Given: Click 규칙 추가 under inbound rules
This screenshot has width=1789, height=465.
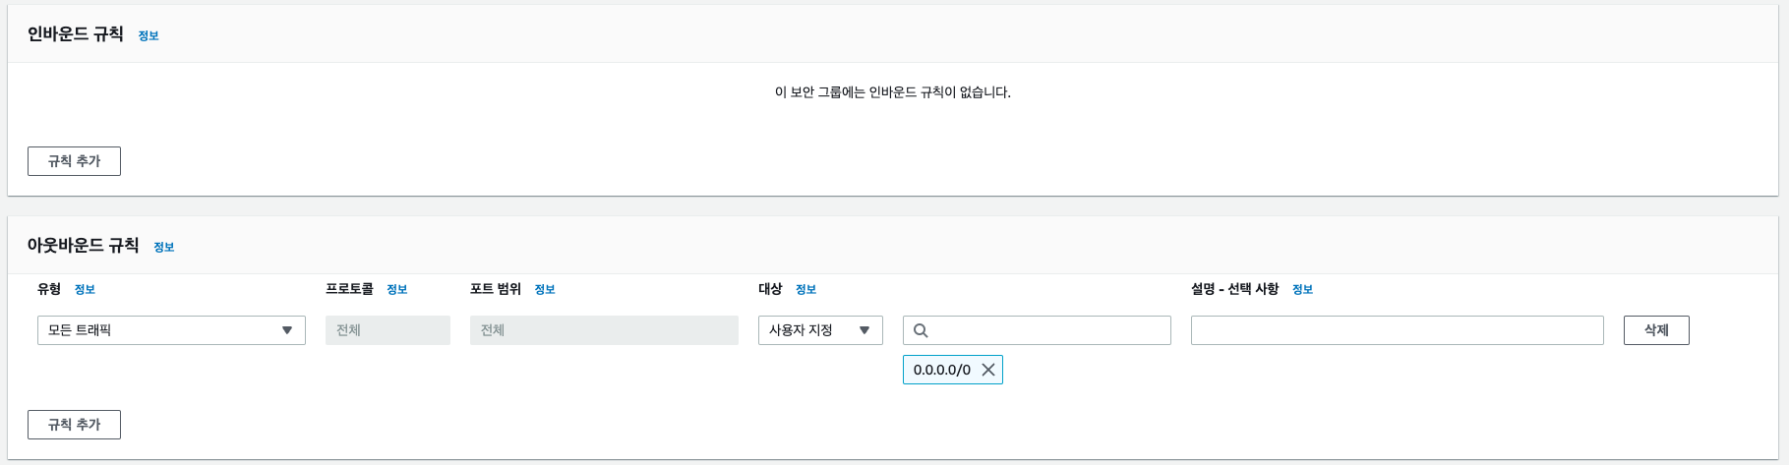Looking at the screenshot, I should 74,161.
